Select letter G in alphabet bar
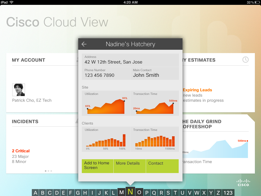The height and width of the screenshot is (196, 261). 78,193
